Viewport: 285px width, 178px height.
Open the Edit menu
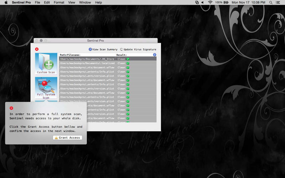(x=47, y=2)
